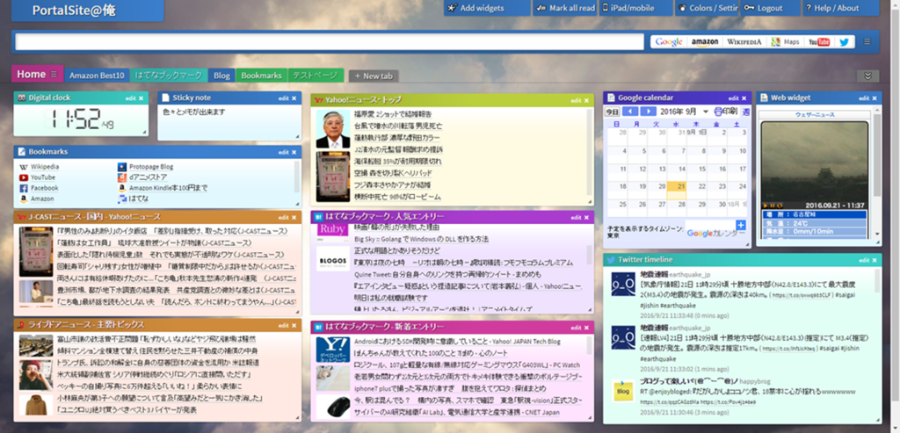Open Help / About
This screenshot has height=433, width=900.
point(839,8)
